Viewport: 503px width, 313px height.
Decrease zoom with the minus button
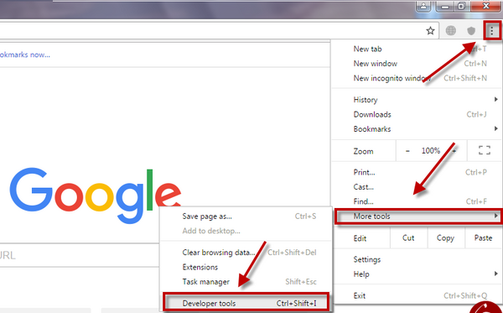(407, 150)
